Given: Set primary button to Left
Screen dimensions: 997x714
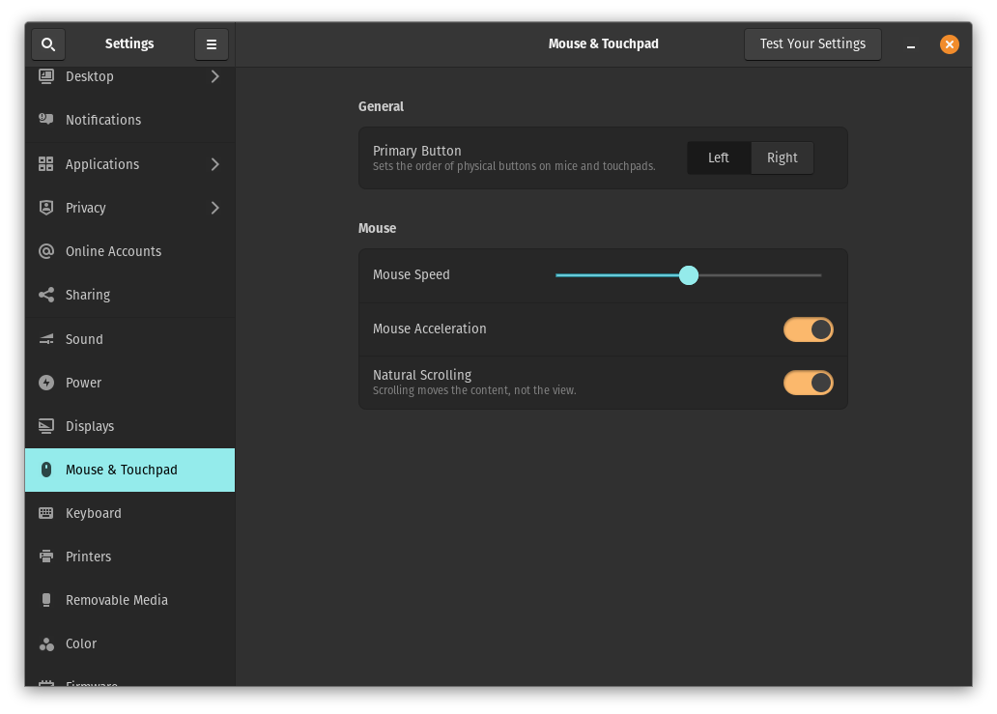Looking at the screenshot, I should click(x=719, y=157).
